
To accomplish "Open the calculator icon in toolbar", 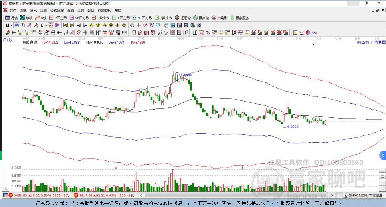I will [173, 25].
